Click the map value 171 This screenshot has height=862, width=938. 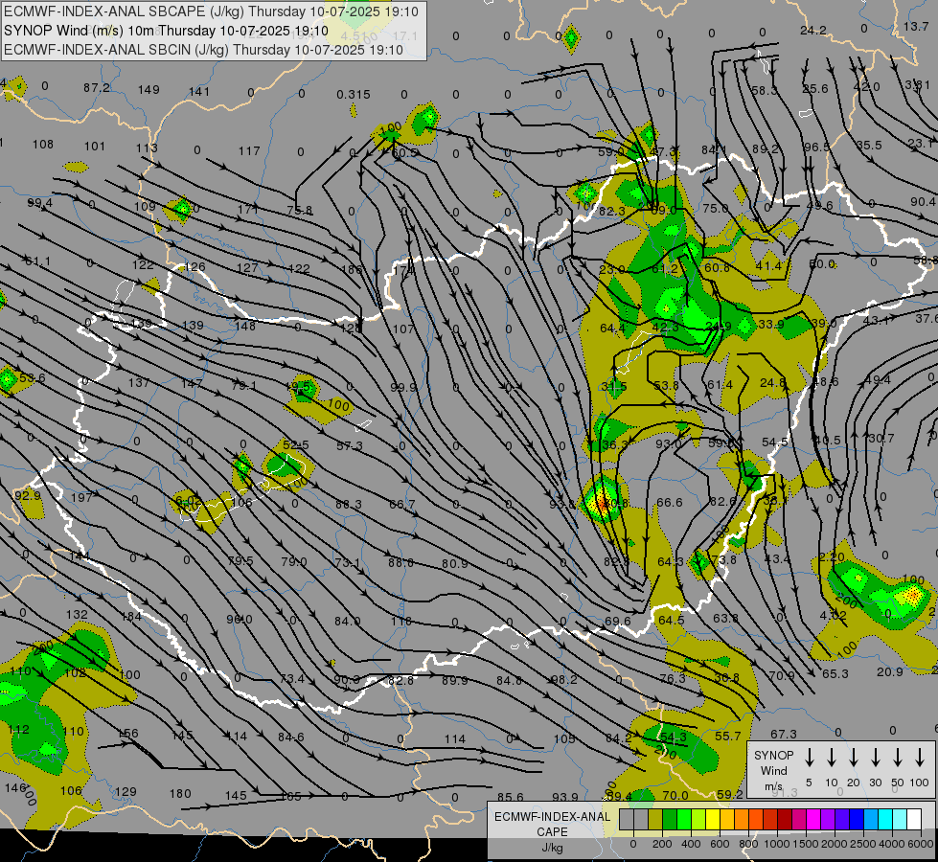click(247, 209)
